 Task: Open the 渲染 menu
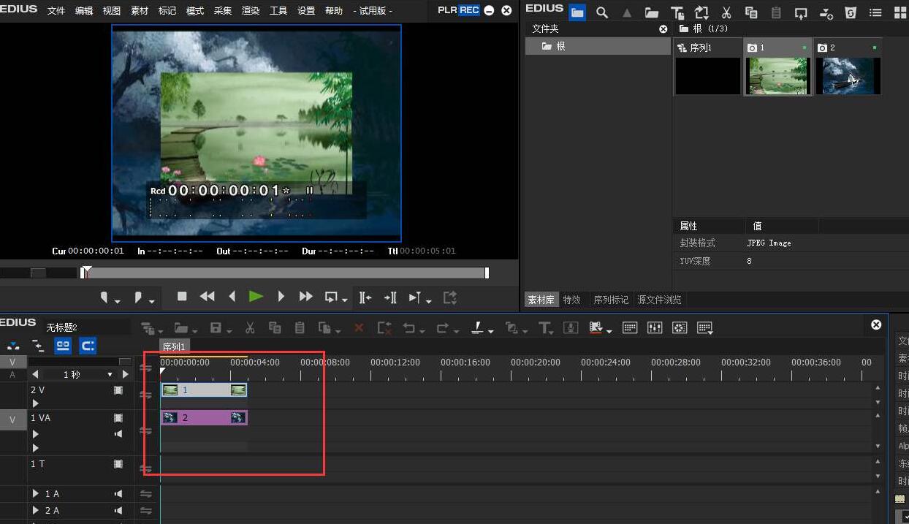point(251,11)
